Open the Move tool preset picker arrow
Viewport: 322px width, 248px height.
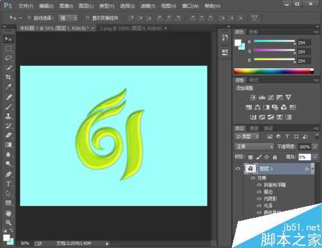(x=21, y=18)
